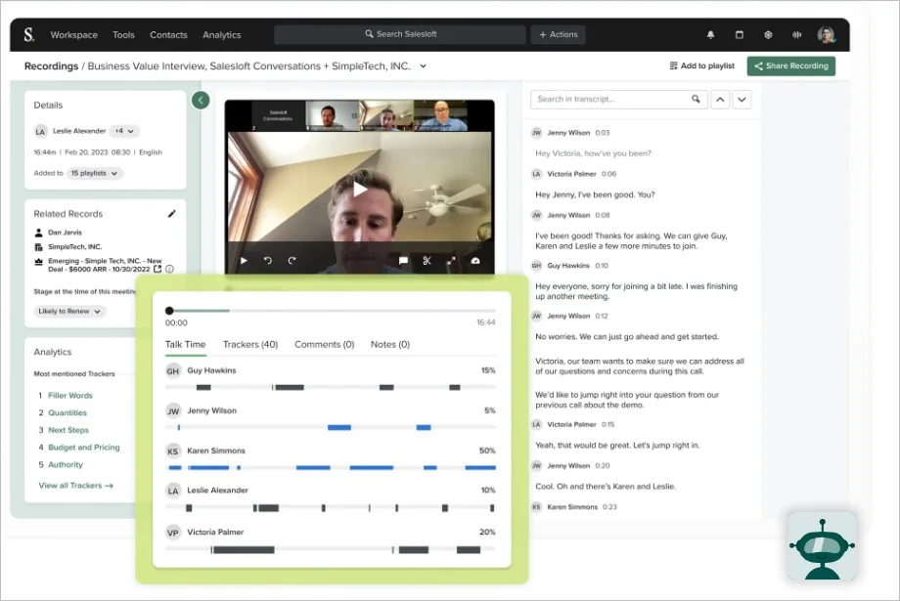The image size is (900, 601).
Task: Click Add to playlist
Action: tap(702, 65)
